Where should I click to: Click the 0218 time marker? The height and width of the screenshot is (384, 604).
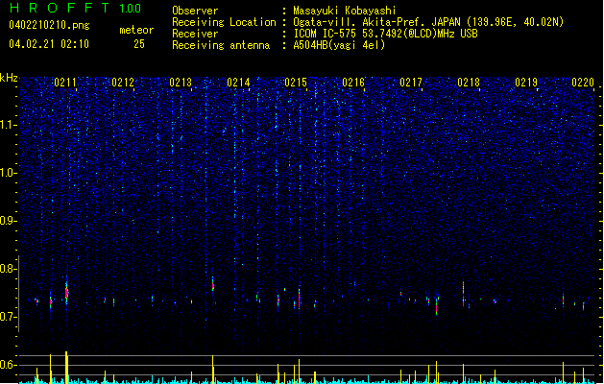click(x=469, y=83)
